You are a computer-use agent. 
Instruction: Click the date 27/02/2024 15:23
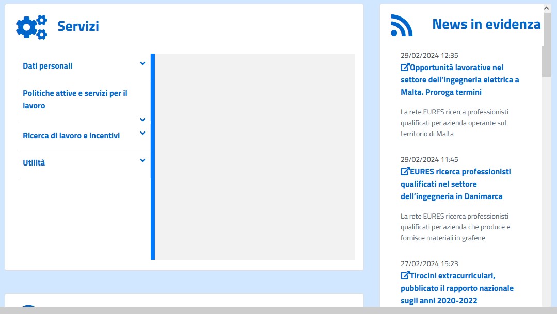click(429, 263)
